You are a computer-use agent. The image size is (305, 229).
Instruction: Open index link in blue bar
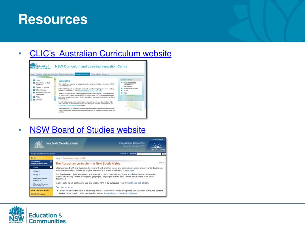pyautogui.click(x=47, y=154)
